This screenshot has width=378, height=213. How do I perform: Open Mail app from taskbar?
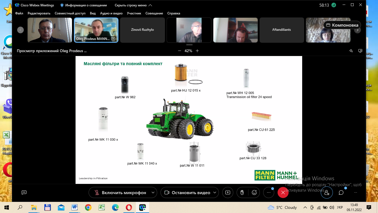61,207
